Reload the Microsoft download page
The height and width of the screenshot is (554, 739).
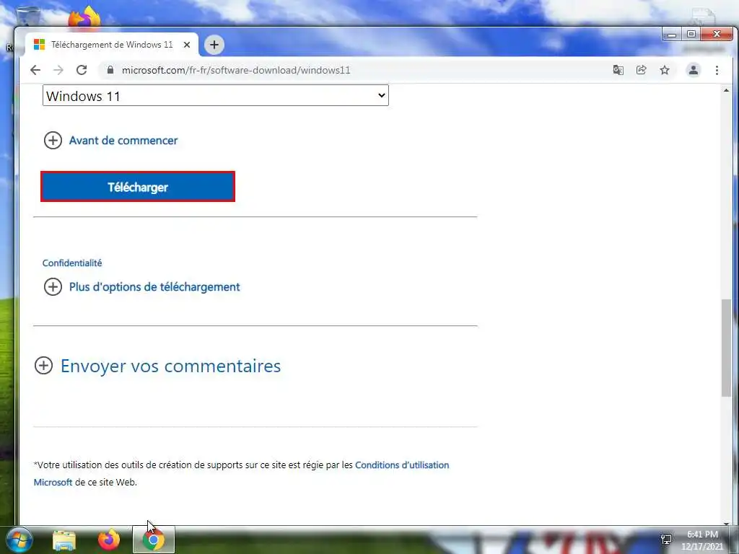pyautogui.click(x=82, y=70)
